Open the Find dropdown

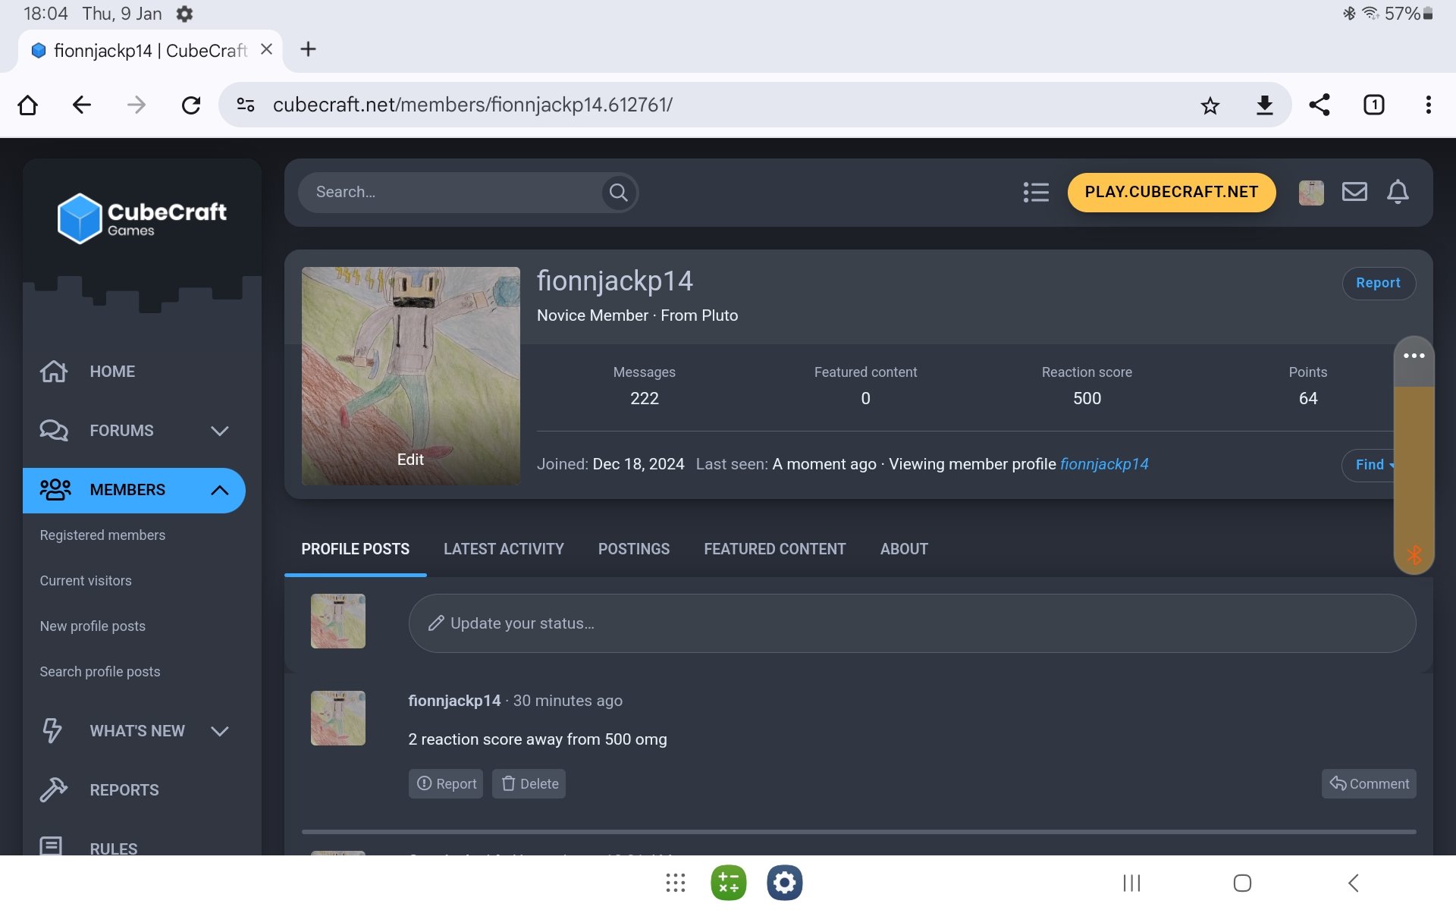click(x=1369, y=465)
